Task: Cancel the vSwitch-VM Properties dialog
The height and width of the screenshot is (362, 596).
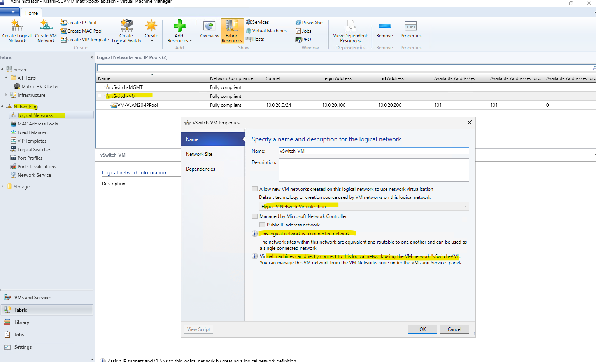Action: click(x=454, y=329)
